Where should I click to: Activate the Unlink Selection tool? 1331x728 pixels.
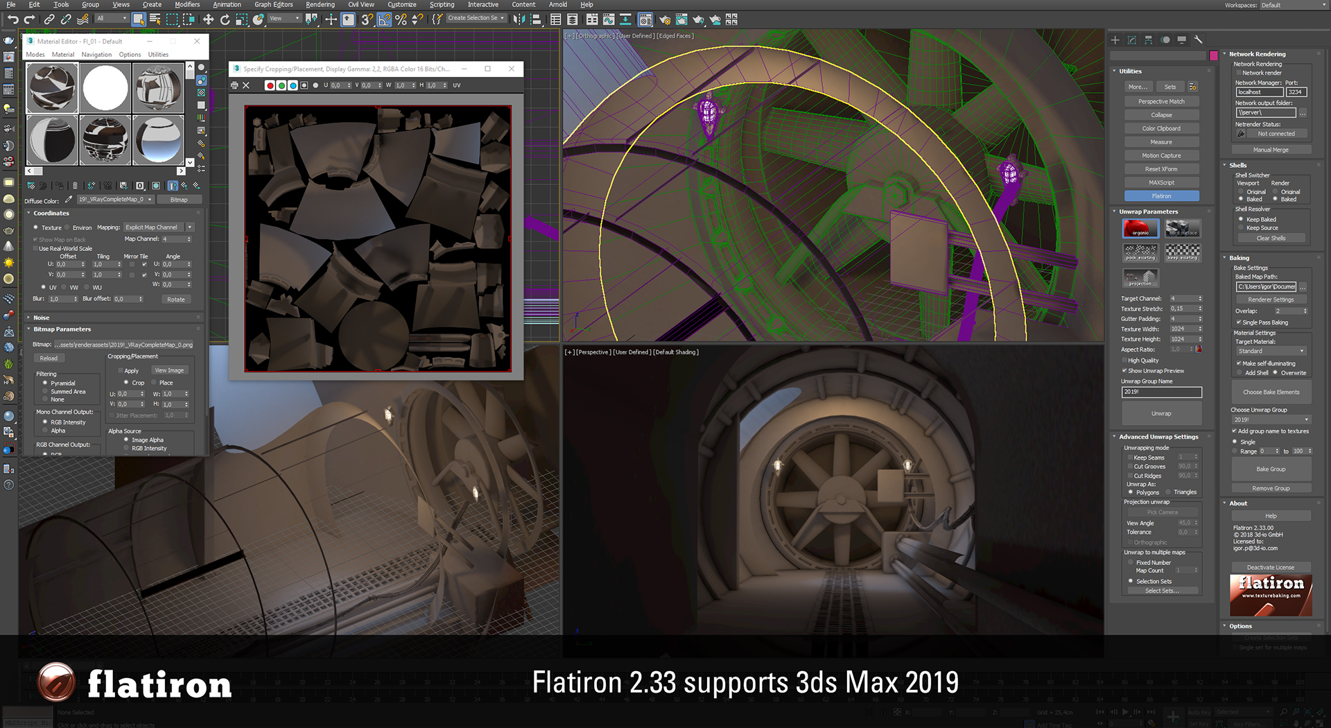(x=66, y=19)
